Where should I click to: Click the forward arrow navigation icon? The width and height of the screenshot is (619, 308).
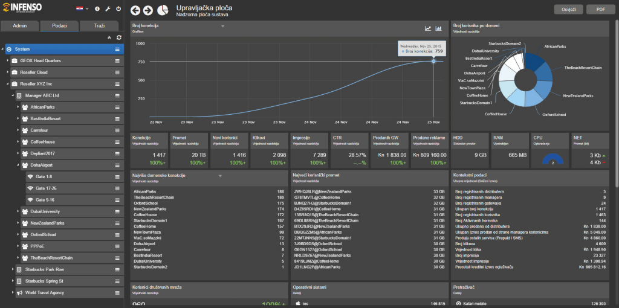coord(148,10)
